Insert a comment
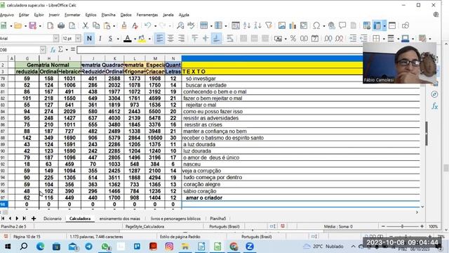 [x=342, y=26]
